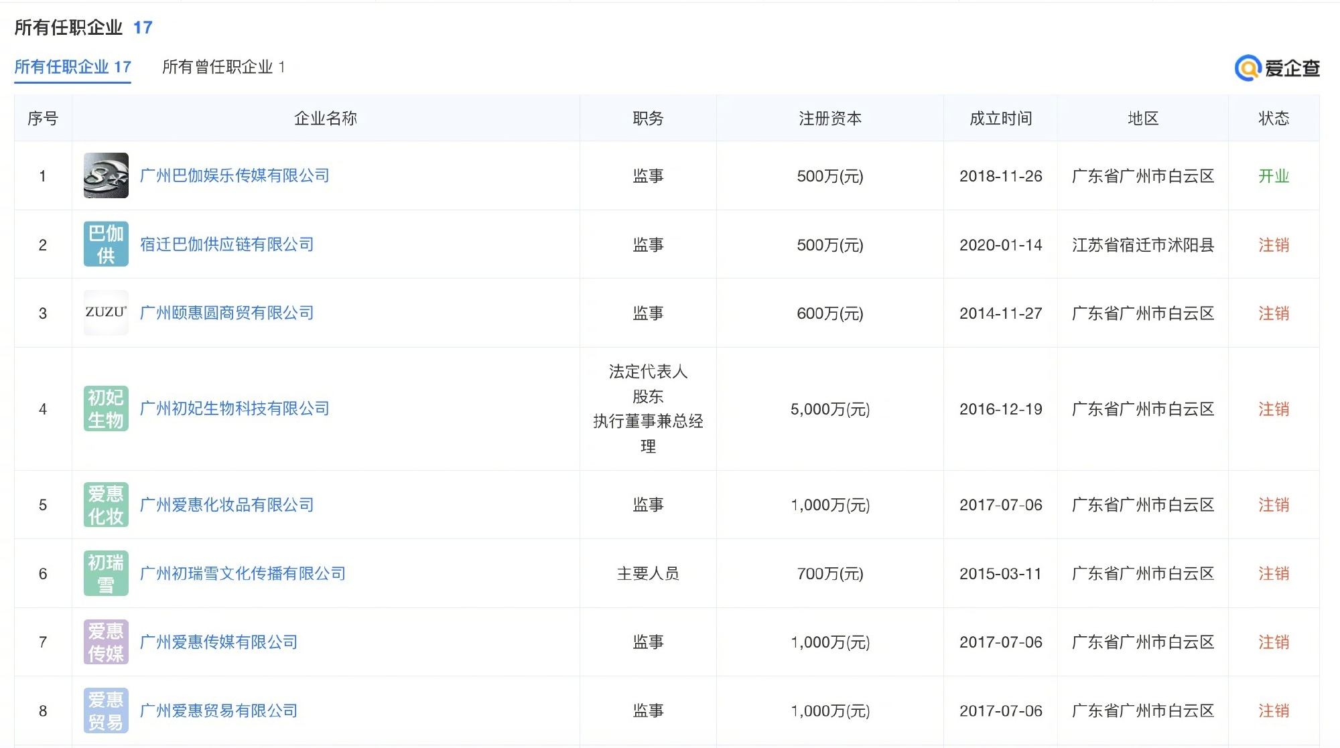Click the teal 巴伽供 logo icon
Viewport: 1340px width, 748px height.
coord(106,244)
